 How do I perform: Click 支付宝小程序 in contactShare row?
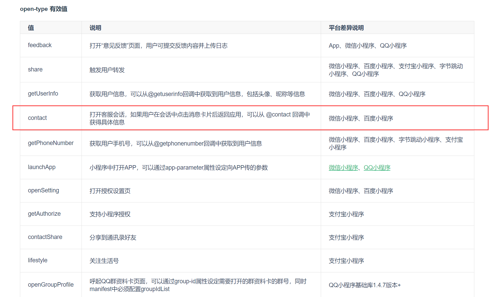coord(346,237)
